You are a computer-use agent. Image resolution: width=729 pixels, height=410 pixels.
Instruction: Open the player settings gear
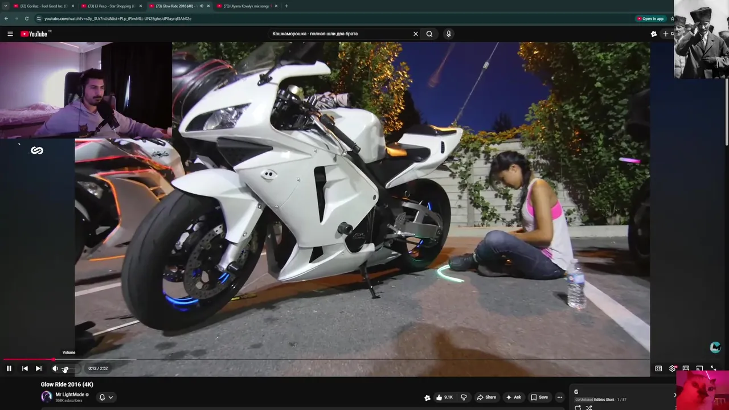pos(672,368)
